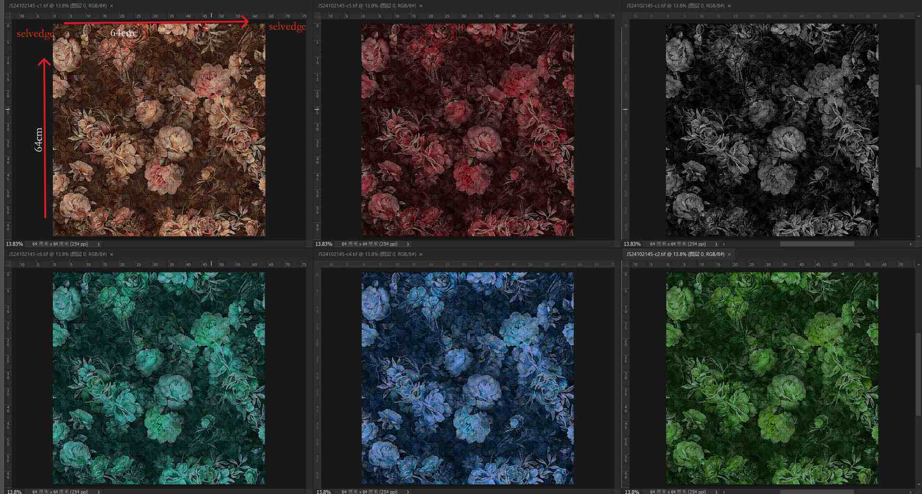Switch to the JS24102145-c1.tif tab
The image size is (922, 494).
tap(58, 6)
